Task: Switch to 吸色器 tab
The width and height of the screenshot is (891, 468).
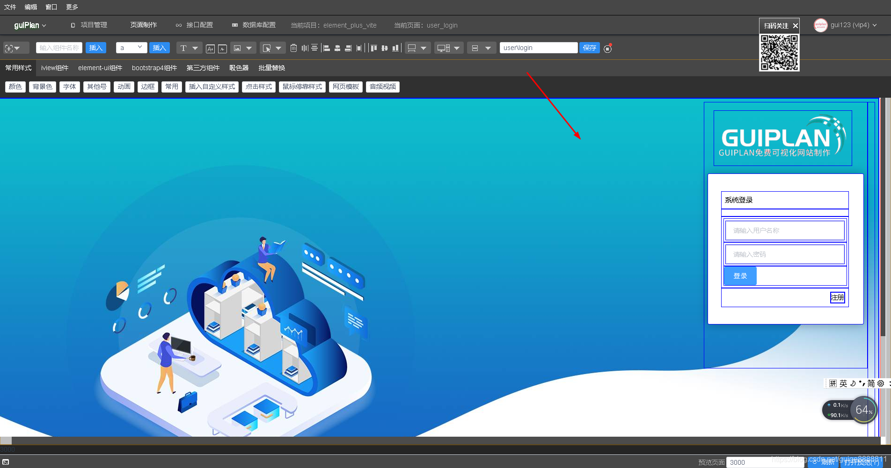Action: coord(239,68)
